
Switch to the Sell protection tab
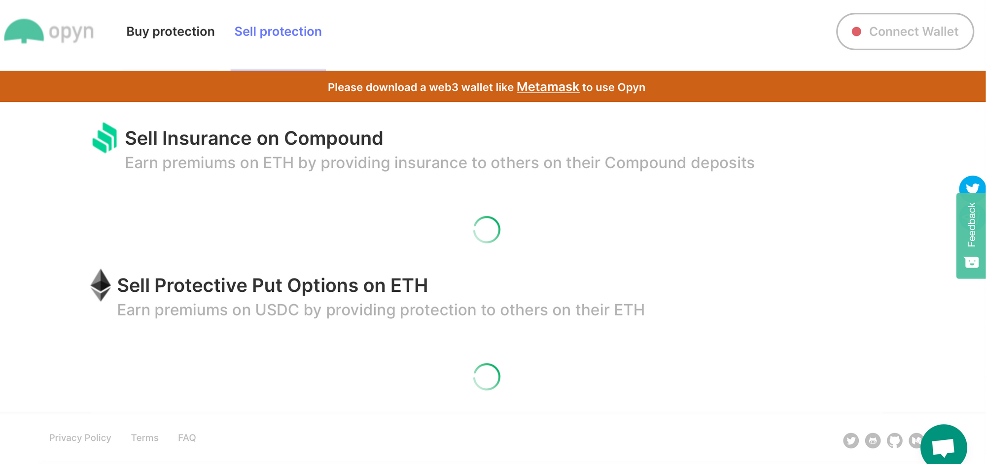point(278,31)
